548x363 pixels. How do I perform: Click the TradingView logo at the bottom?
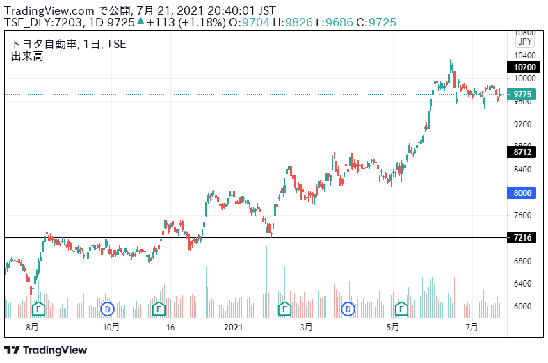coord(45,350)
